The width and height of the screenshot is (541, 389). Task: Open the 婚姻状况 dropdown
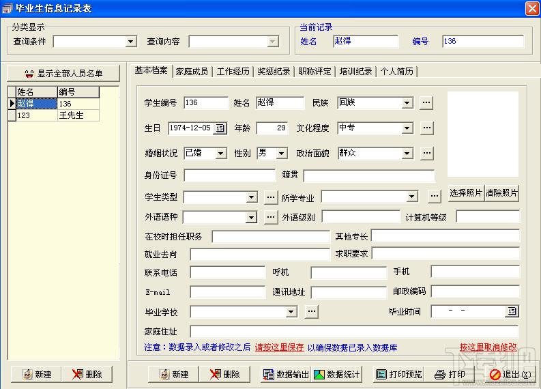click(x=220, y=154)
